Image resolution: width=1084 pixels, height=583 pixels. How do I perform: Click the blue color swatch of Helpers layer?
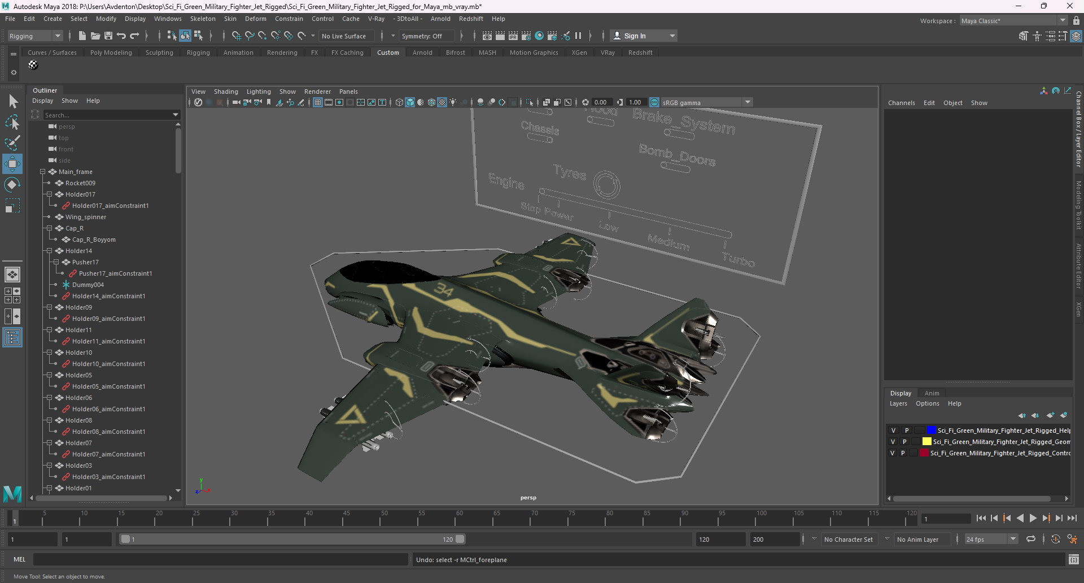tap(931, 430)
